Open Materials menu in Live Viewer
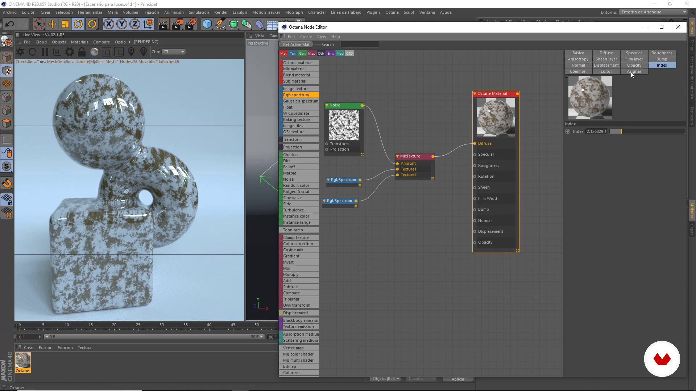 [79, 42]
